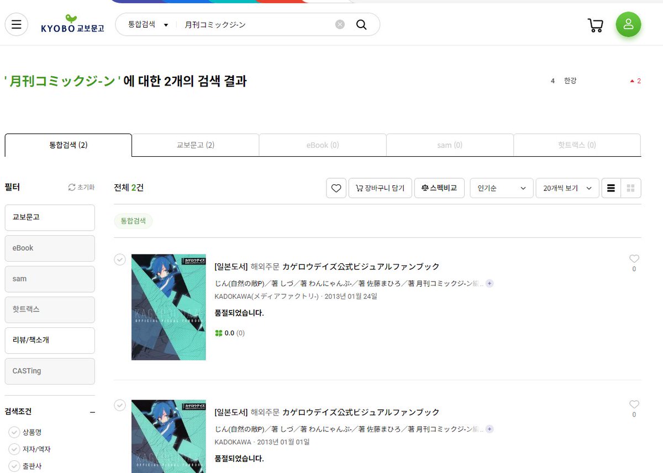The width and height of the screenshot is (663, 473).
Task: Check the 저자/역자 search condition
Action: [x=14, y=449]
